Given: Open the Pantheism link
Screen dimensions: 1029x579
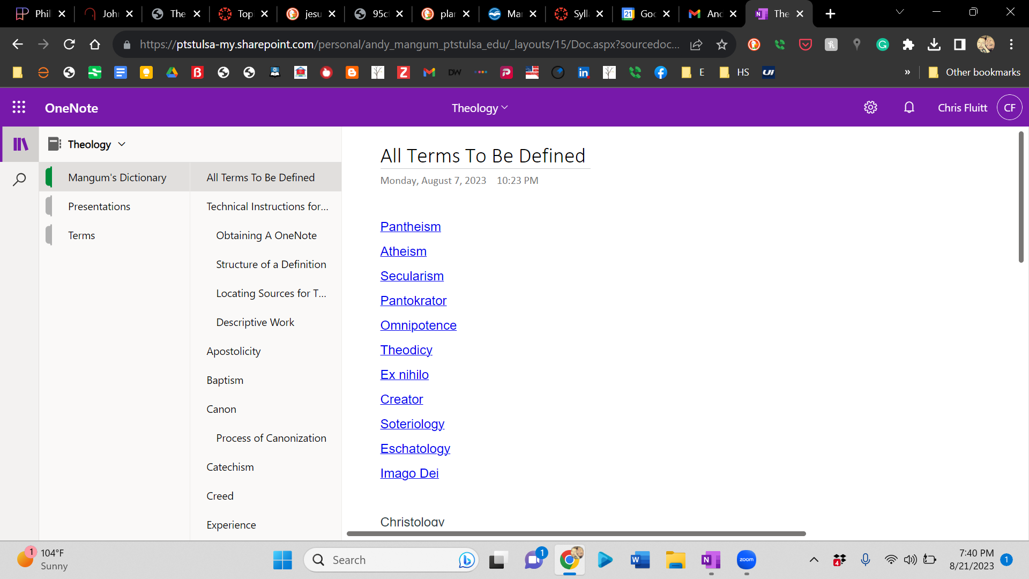Looking at the screenshot, I should [411, 227].
